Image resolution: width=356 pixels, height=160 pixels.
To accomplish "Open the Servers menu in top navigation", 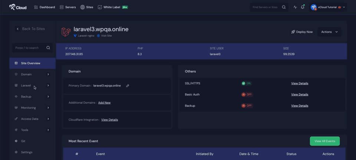I will [x=67, y=7].
